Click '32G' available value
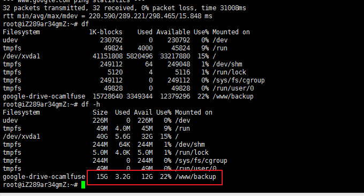The image size is (364, 196). click(147, 137)
